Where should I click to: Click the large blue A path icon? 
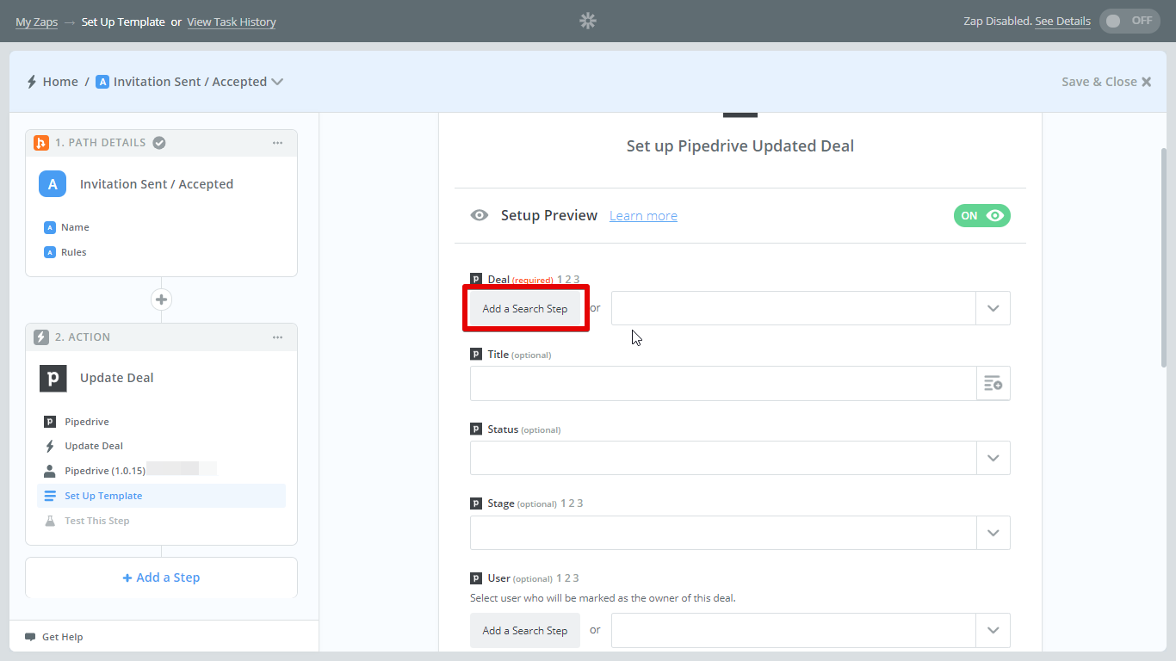click(x=53, y=184)
